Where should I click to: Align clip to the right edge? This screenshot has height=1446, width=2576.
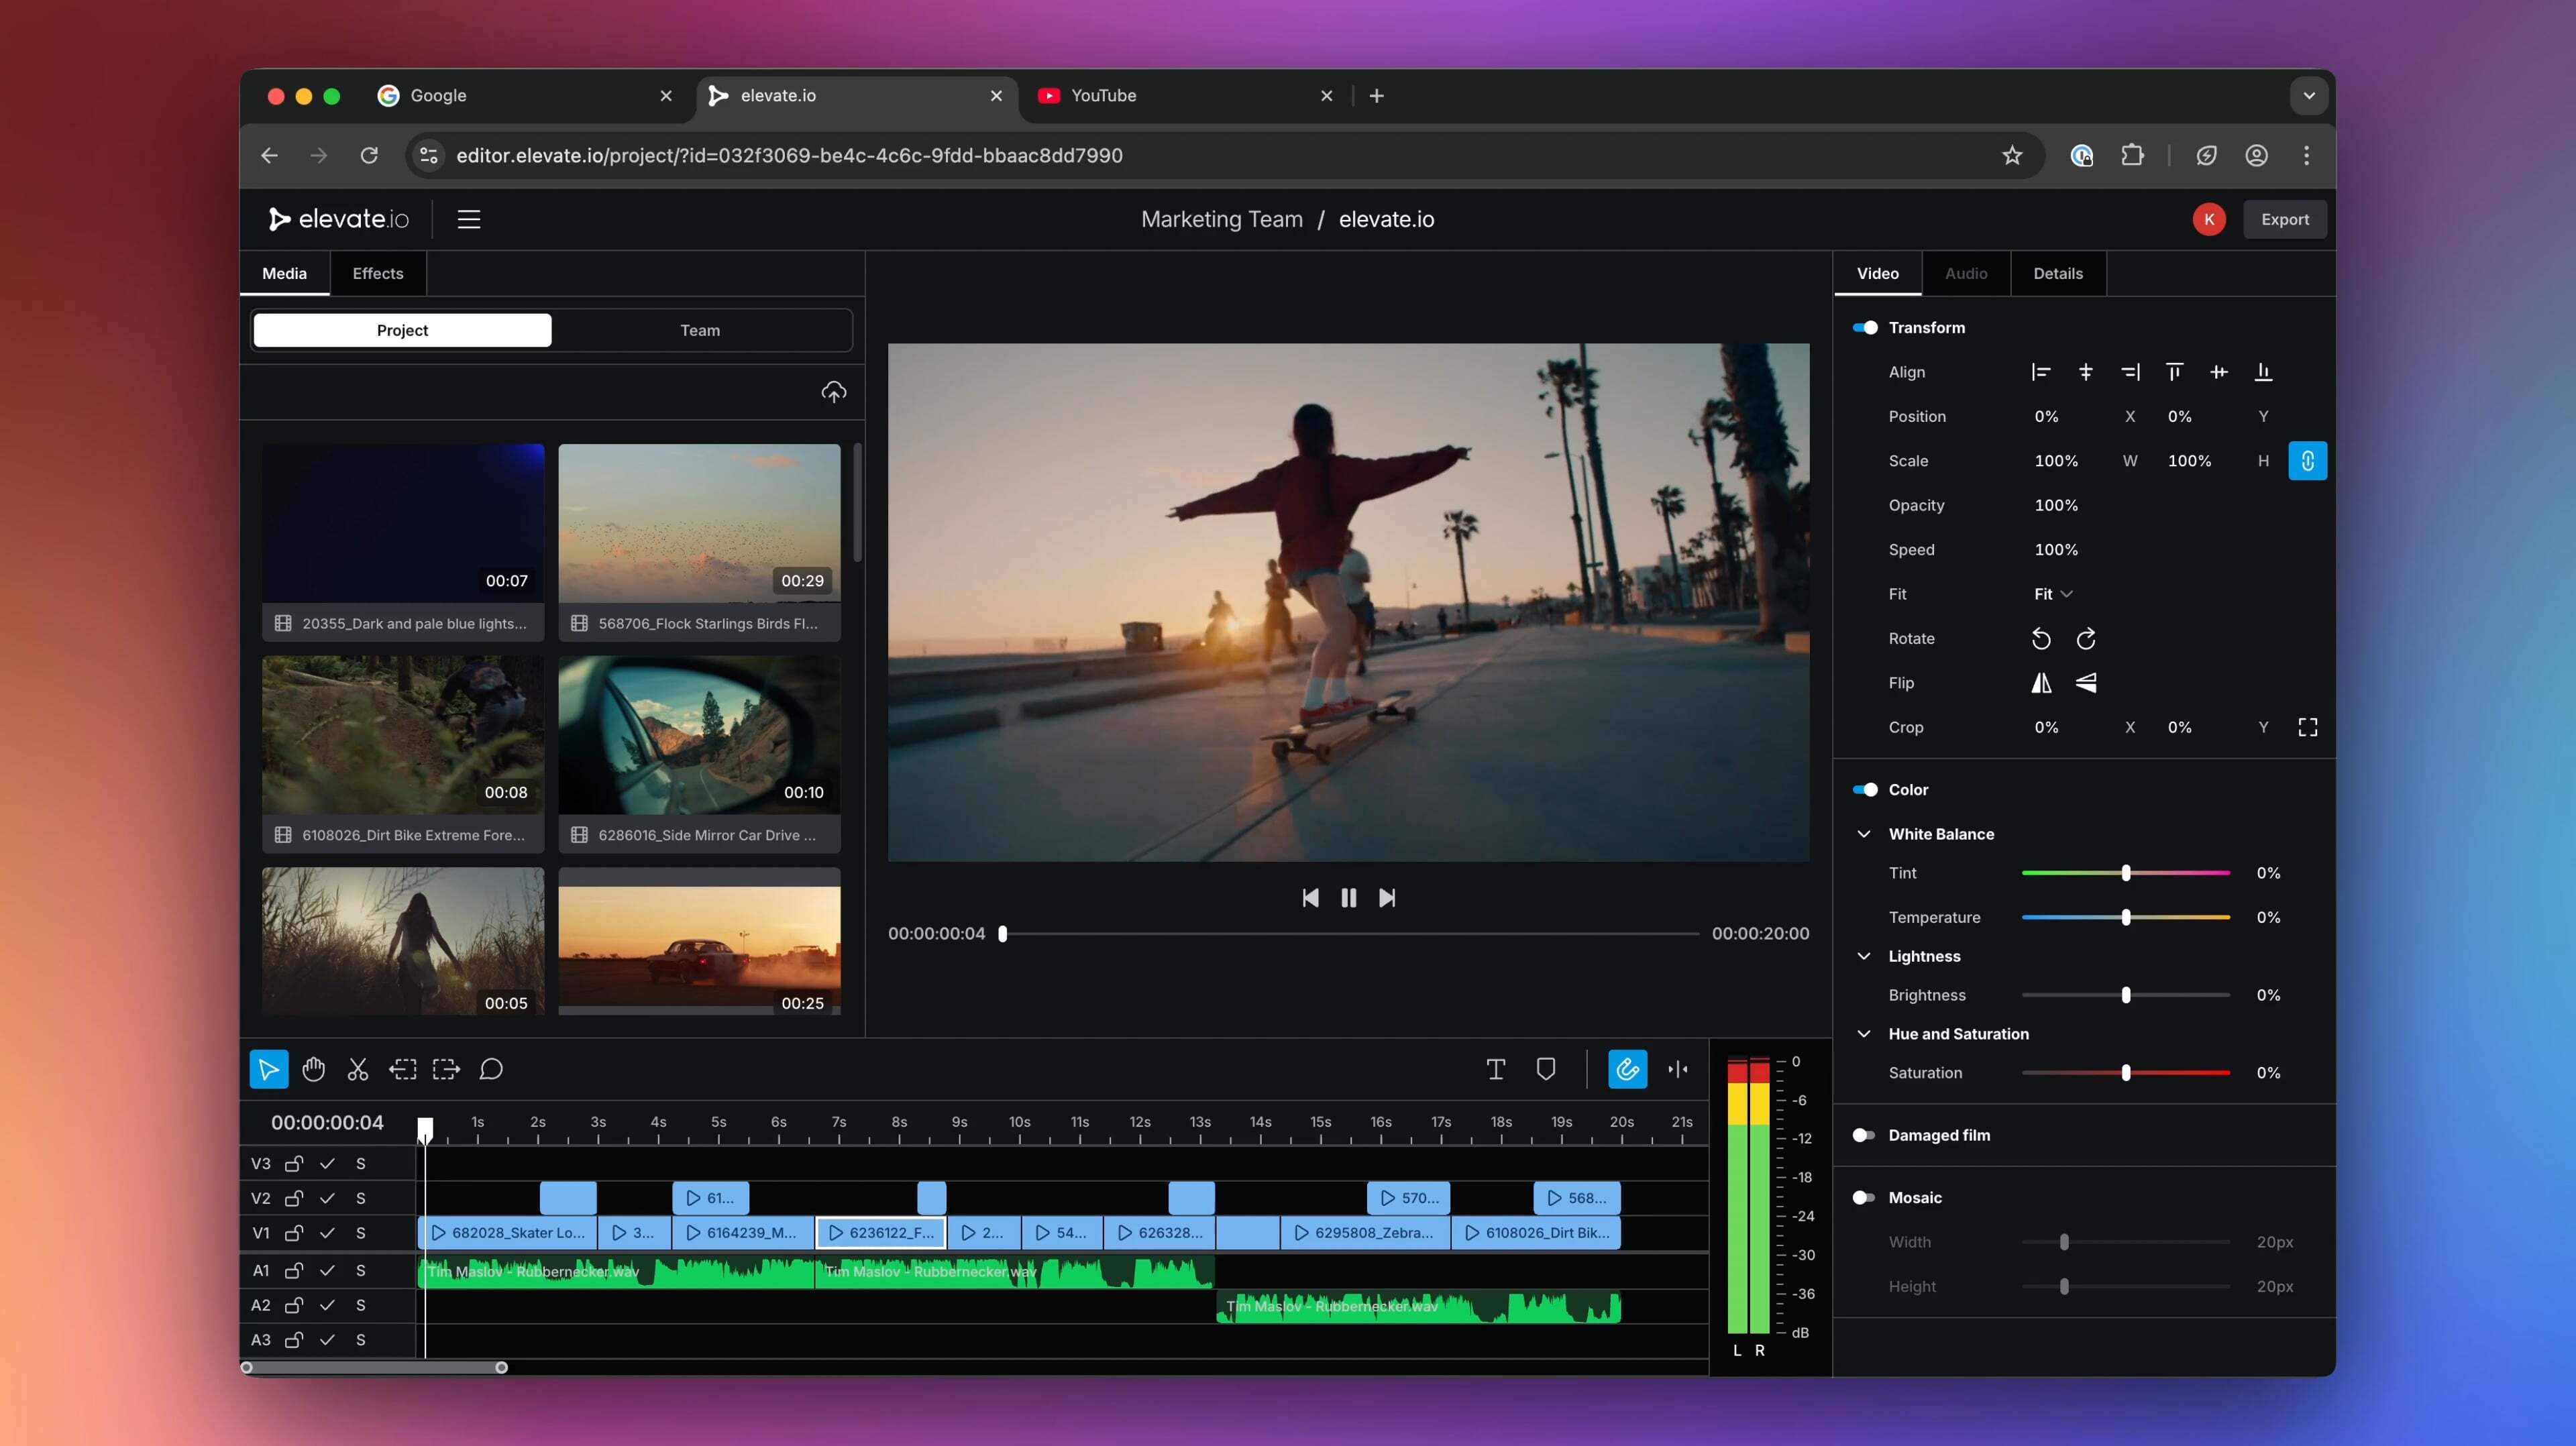click(x=2130, y=372)
